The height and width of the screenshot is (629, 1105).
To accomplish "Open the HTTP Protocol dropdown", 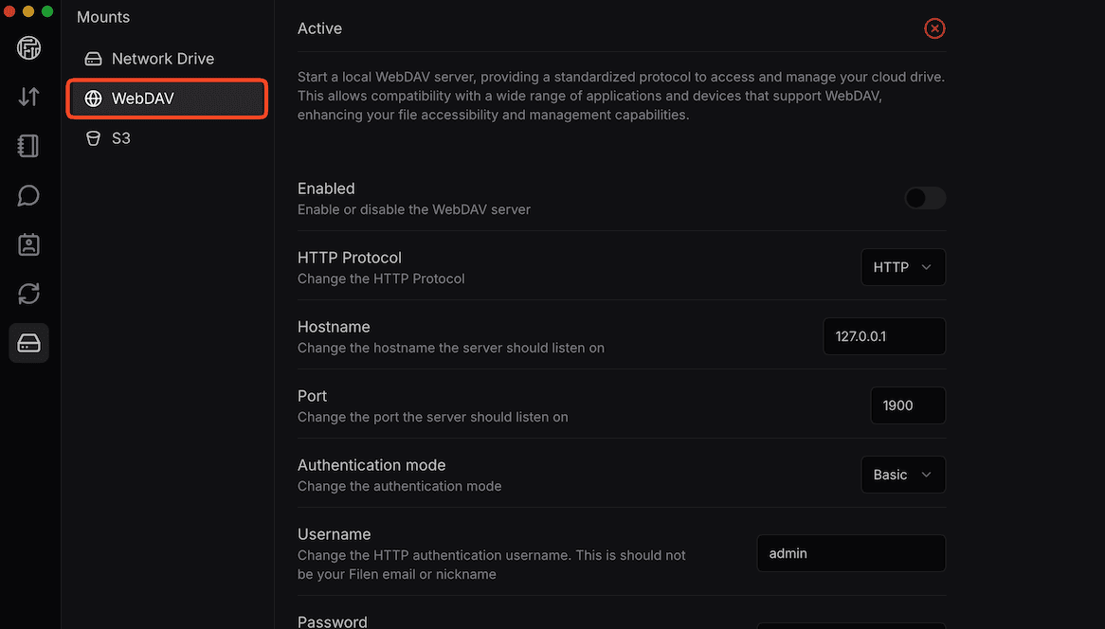I will click(902, 267).
